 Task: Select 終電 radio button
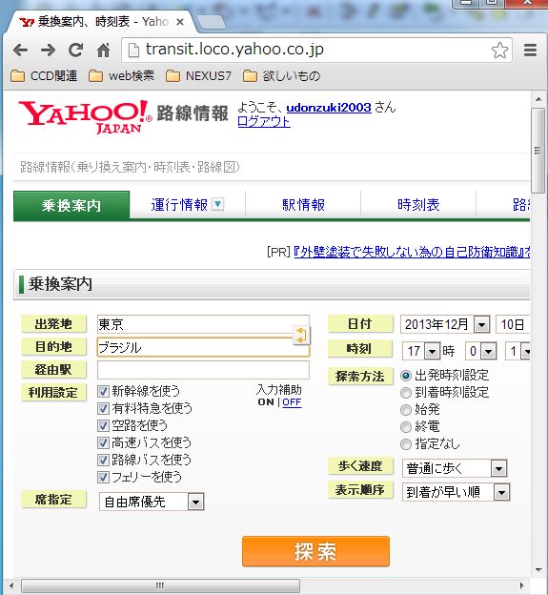(406, 427)
